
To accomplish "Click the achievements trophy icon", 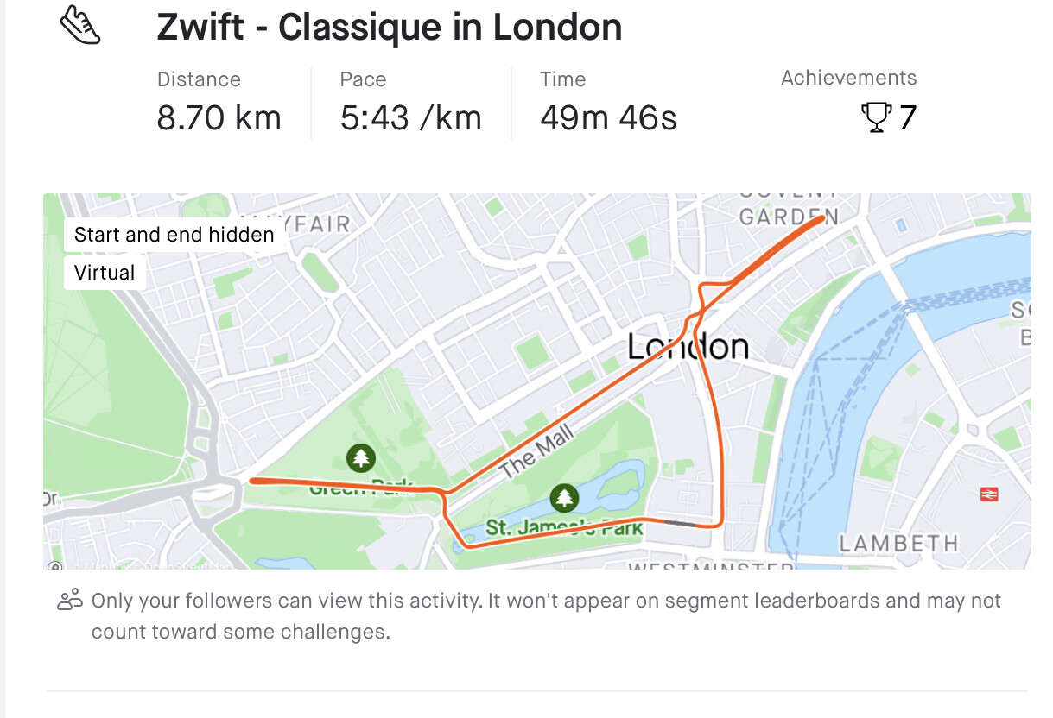I will [876, 117].
